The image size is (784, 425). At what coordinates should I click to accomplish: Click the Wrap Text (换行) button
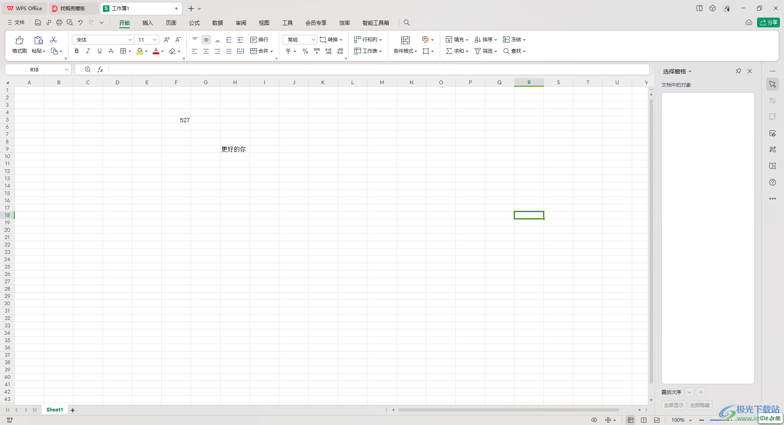(x=259, y=40)
